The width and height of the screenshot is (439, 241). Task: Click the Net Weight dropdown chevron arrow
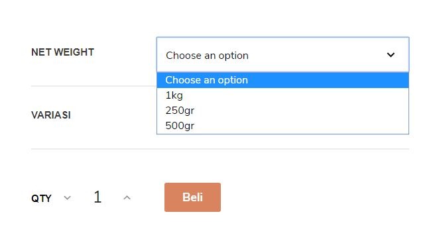tap(391, 55)
